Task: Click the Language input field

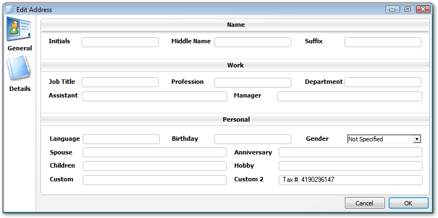Action: click(121, 139)
